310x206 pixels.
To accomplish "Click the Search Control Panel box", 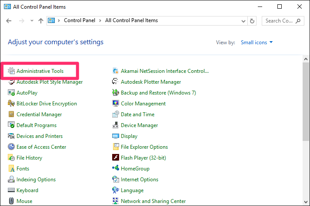I will coord(283,21).
